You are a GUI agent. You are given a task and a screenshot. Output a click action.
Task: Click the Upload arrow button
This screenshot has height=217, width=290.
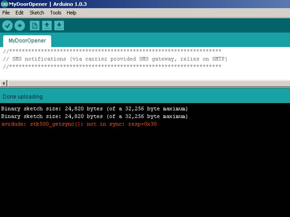pyautogui.click(x=20, y=25)
